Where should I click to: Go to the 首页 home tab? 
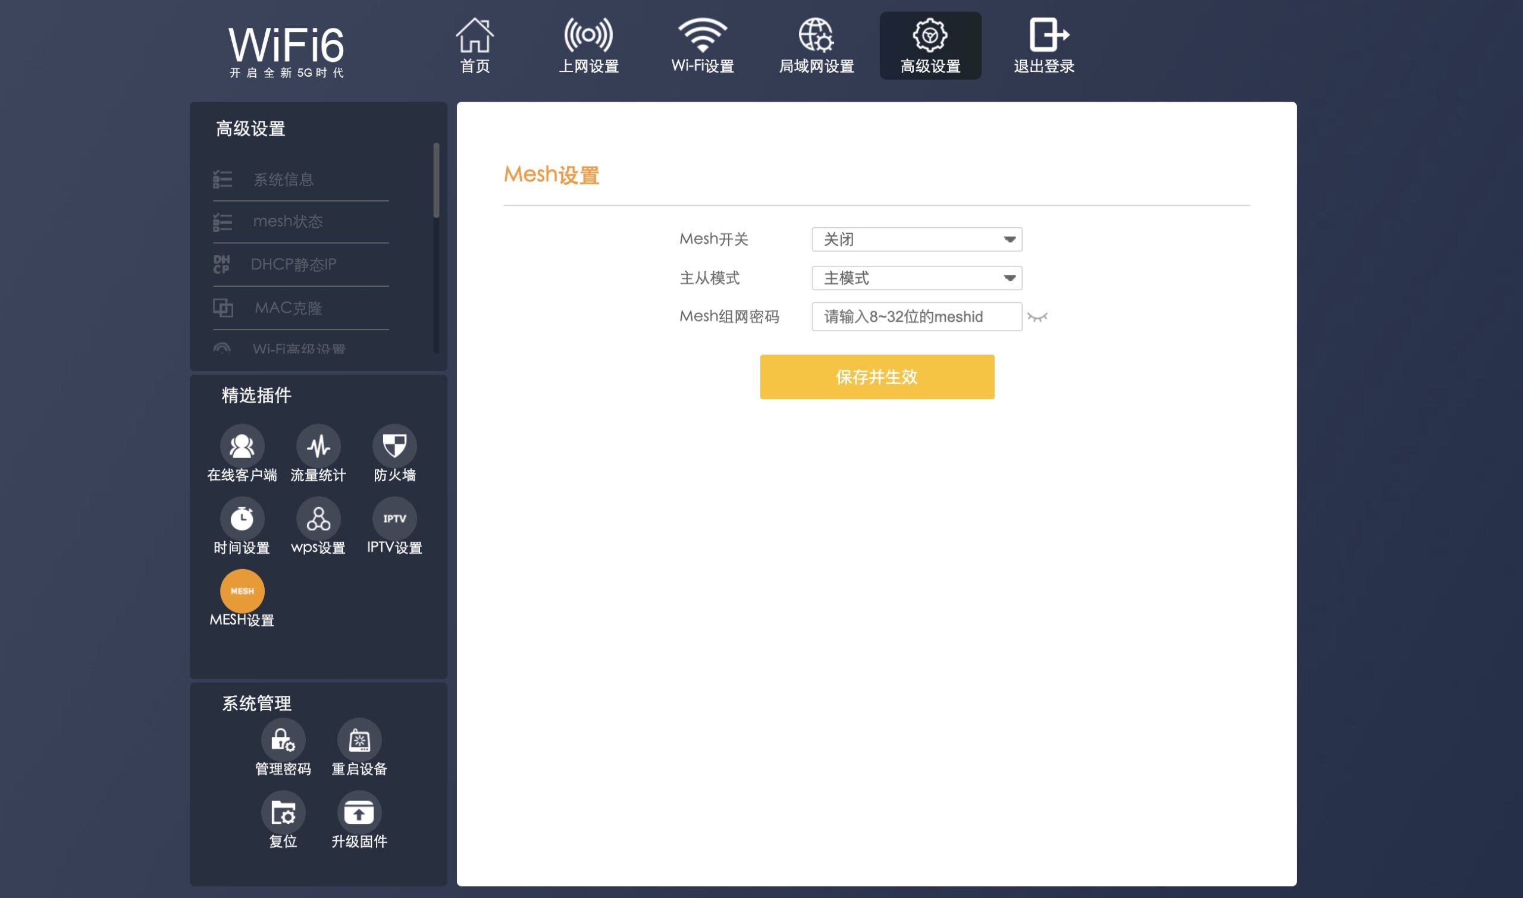coord(475,46)
